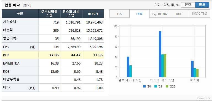The width and height of the screenshot is (214, 102).
Task: Click beta value 1.00
Action: pyautogui.click(x=99, y=88)
